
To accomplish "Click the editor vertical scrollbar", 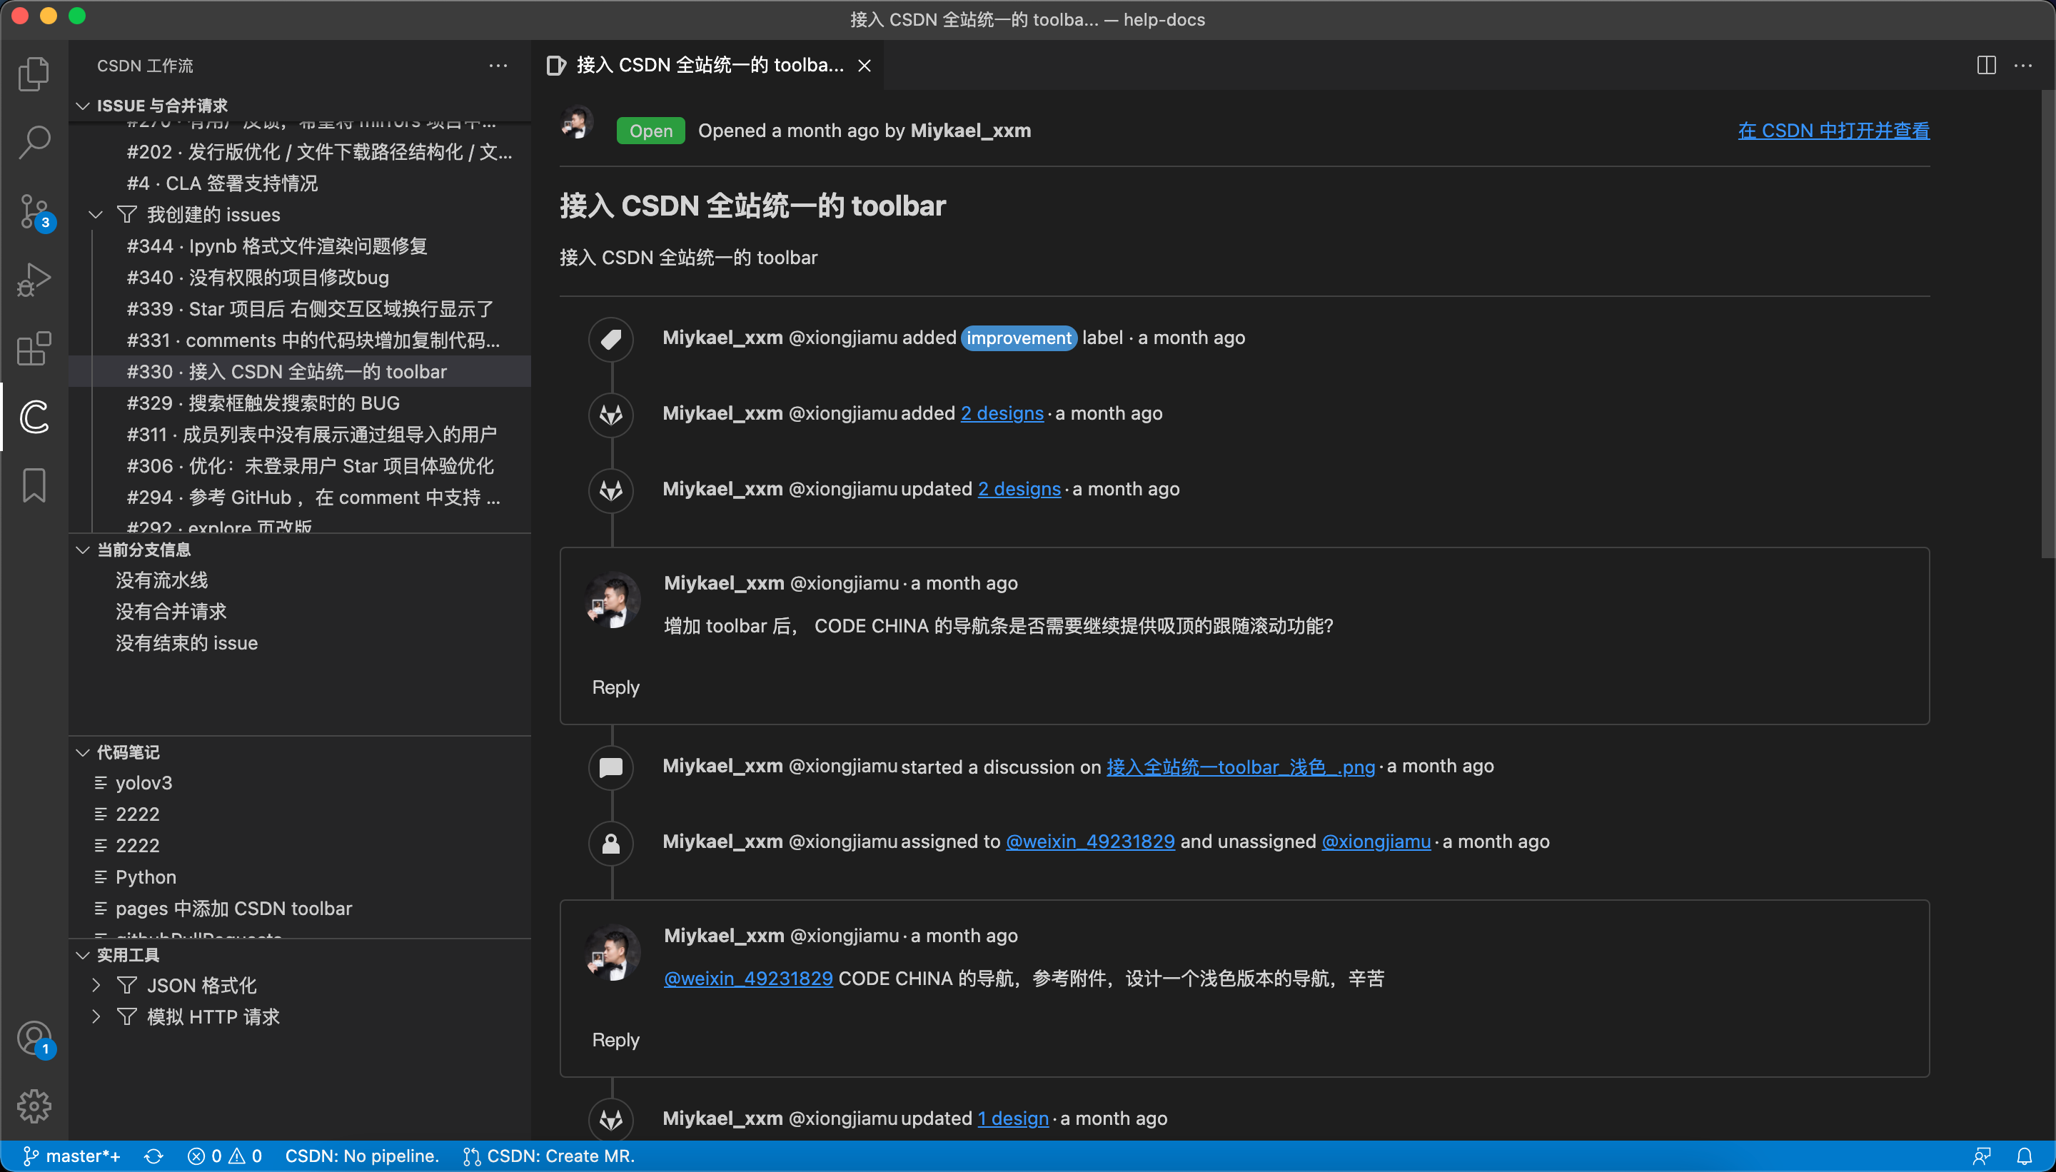I will click(2047, 323).
